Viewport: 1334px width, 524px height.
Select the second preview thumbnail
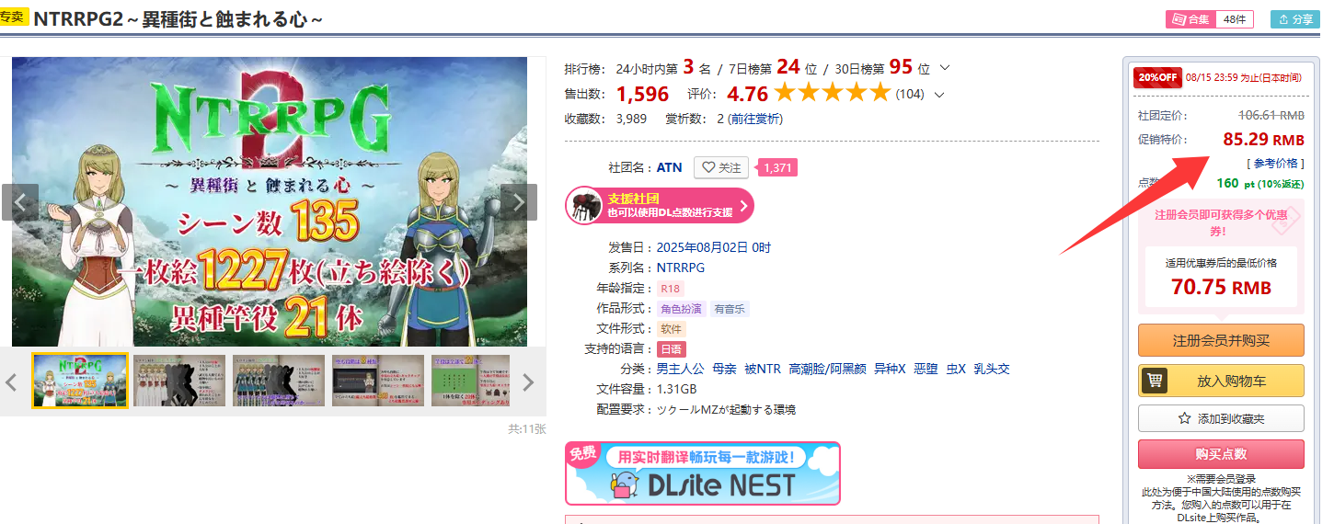pyautogui.click(x=179, y=381)
